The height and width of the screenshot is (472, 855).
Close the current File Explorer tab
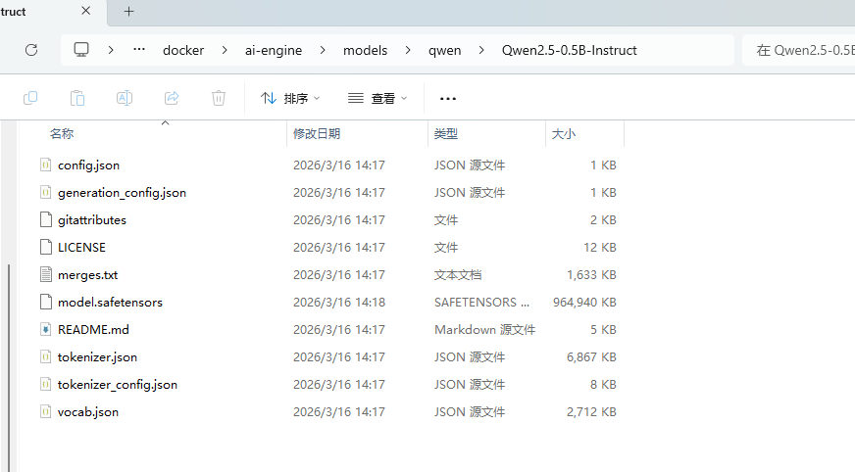85,11
